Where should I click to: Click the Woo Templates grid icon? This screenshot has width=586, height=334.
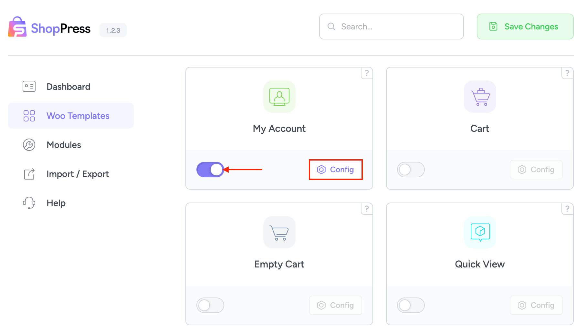coord(29,115)
